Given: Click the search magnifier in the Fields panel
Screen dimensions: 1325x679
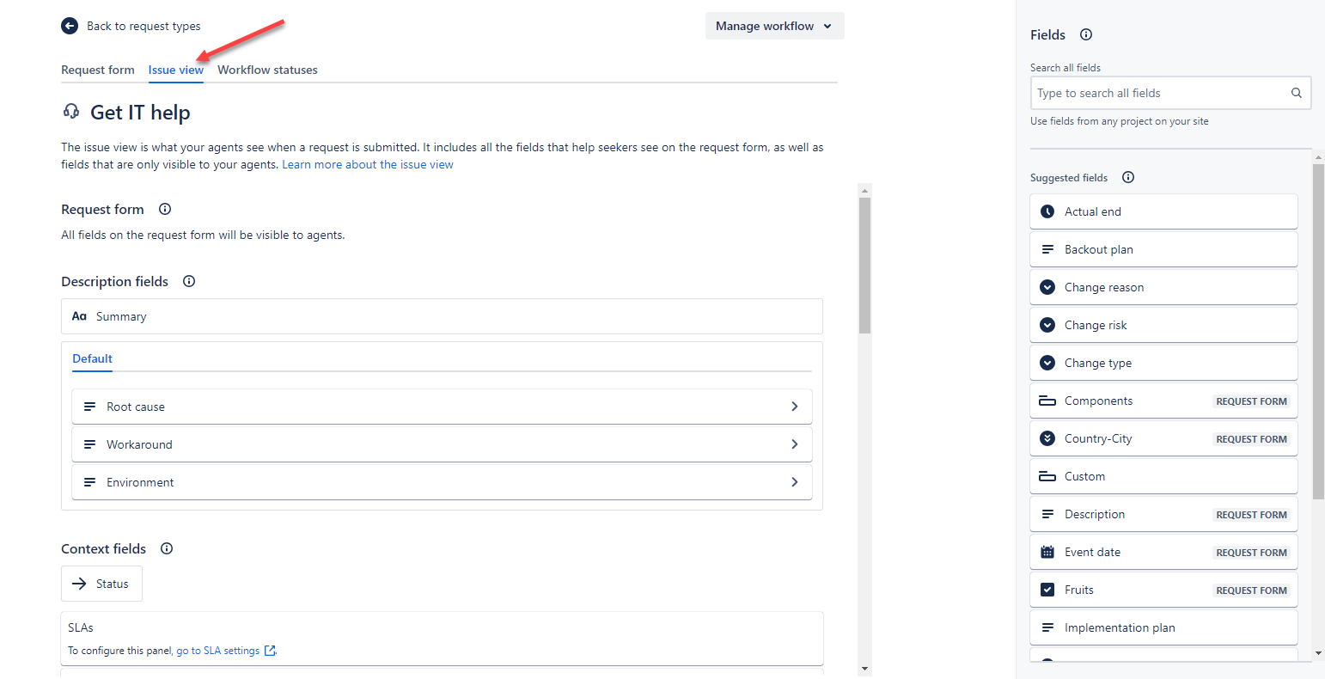Looking at the screenshot, I should [1296, 92].
